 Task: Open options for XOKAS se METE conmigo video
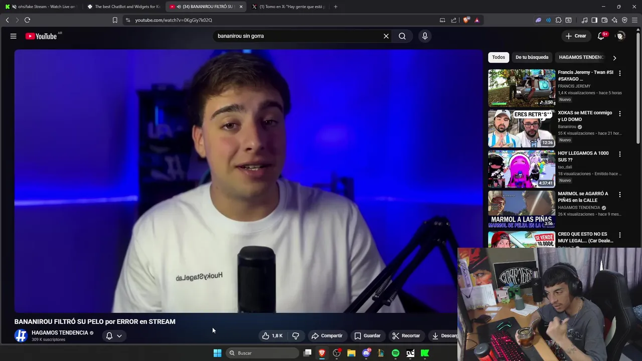pyautogui.click(x=620, y=114)
